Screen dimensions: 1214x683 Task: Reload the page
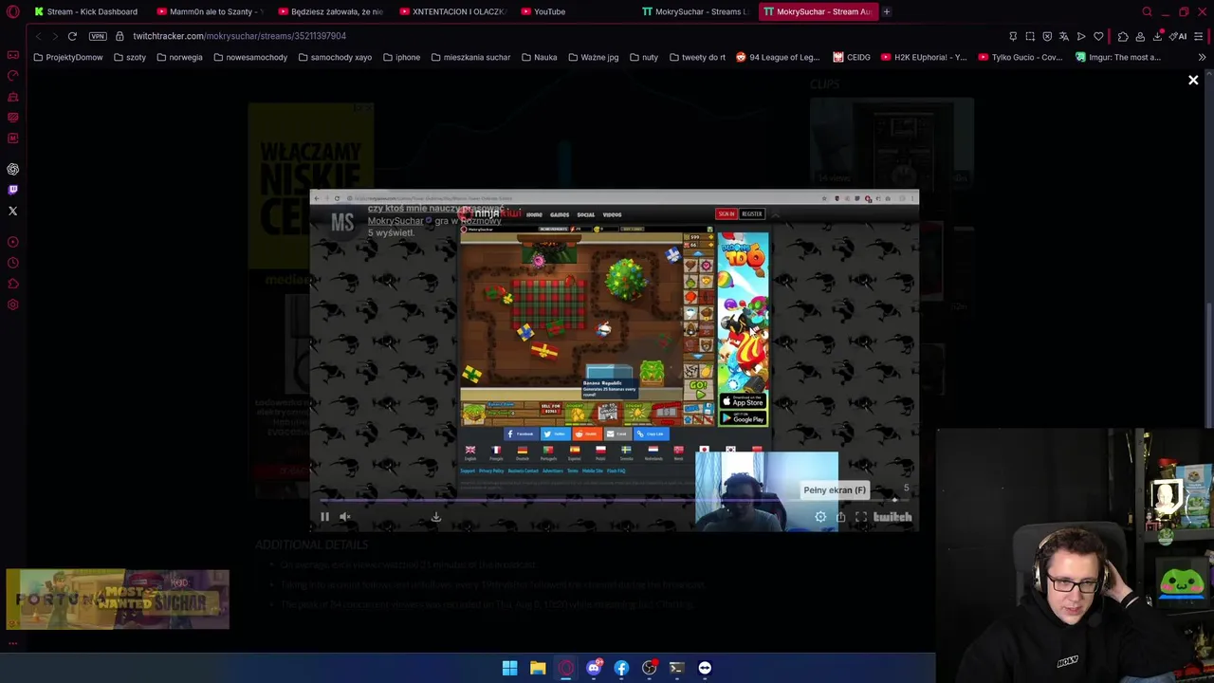[72, 36]
